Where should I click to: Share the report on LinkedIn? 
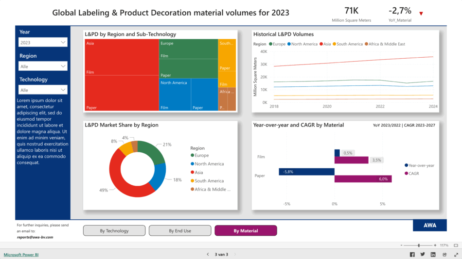pyautogui.click(x=433, y=254)
